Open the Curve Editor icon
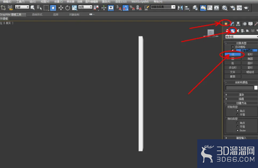This screenshot has width=258, height=168. [210, 8]
